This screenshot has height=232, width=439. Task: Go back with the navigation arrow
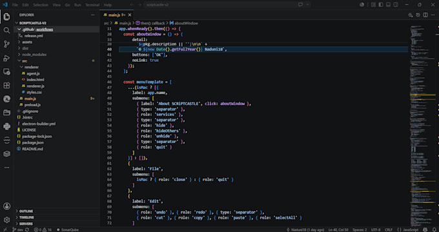point(132,5)
